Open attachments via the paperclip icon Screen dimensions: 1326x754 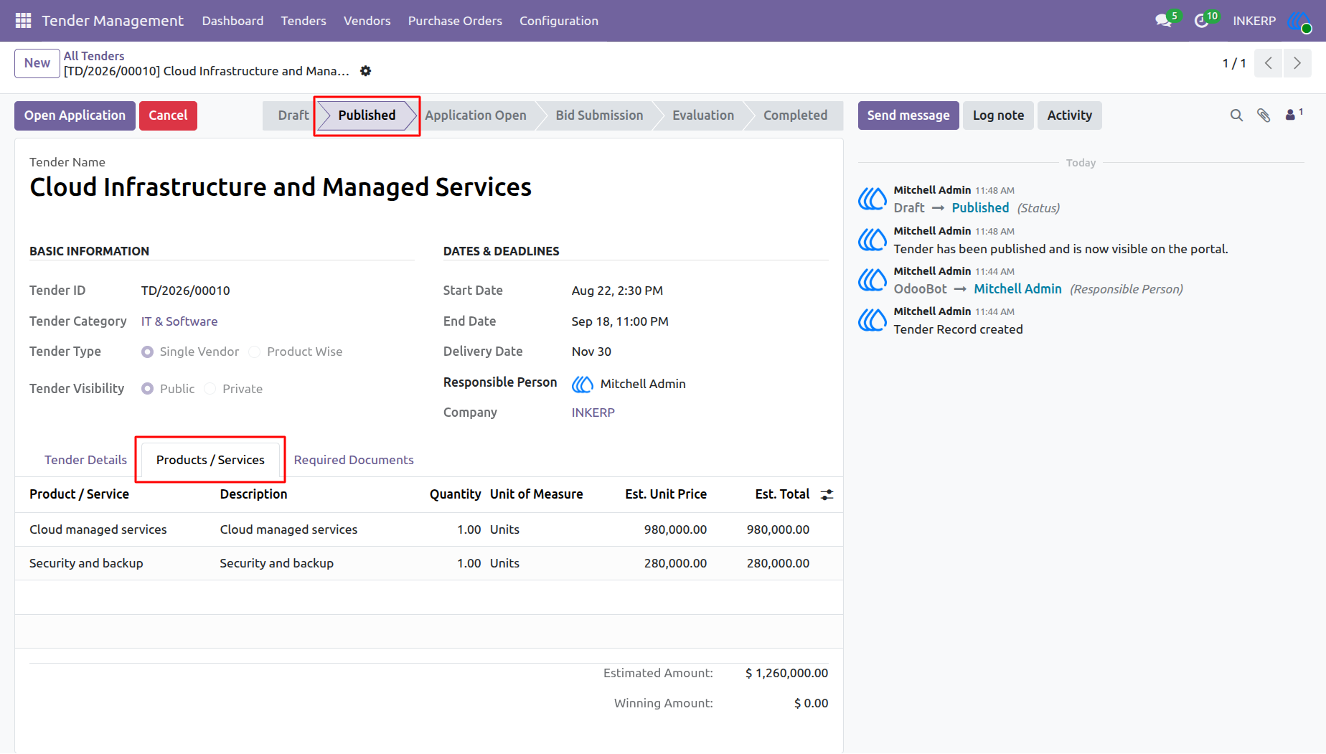tap(1264, 116)
